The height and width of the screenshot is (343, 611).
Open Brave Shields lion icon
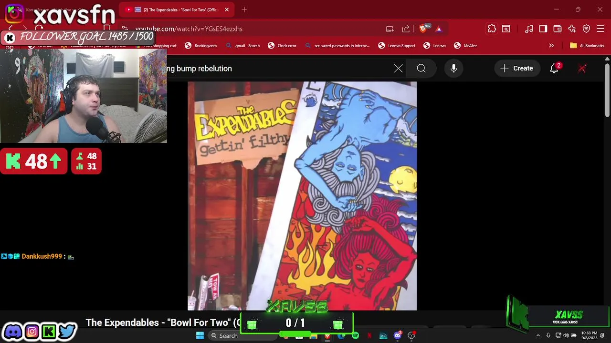click(423, 29)
